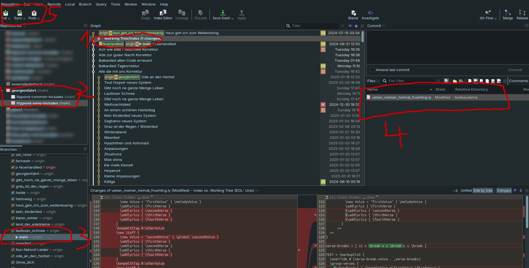
Task: Expand the Git-Flow dropdown menu
Action: [495, 18]
